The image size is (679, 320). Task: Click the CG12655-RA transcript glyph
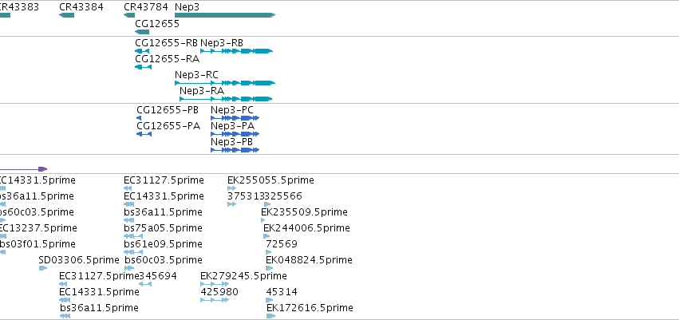[144, 67]
